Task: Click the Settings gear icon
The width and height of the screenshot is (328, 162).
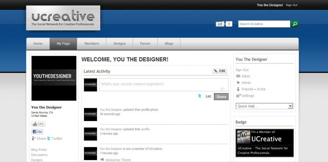Action: click(238, 95)
